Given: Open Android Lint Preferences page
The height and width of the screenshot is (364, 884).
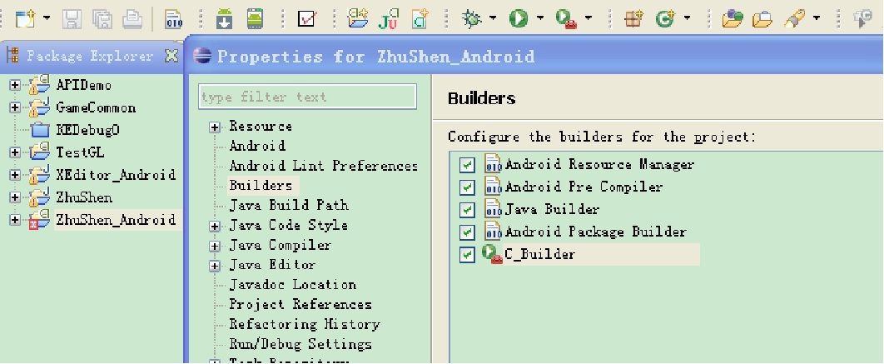Looking at the screenshot, I should coord(324,166).
